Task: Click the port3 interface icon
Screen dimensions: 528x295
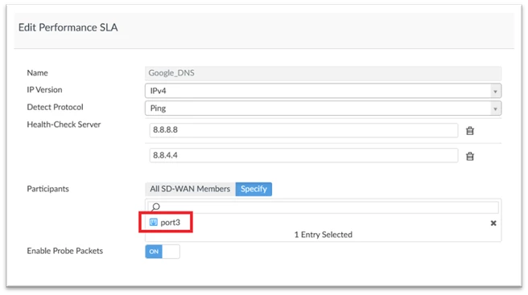Action: click(x=154, y=222)
